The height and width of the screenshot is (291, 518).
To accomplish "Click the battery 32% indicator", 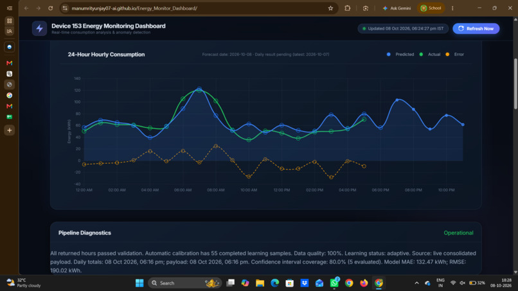I will tap(477, 283).
